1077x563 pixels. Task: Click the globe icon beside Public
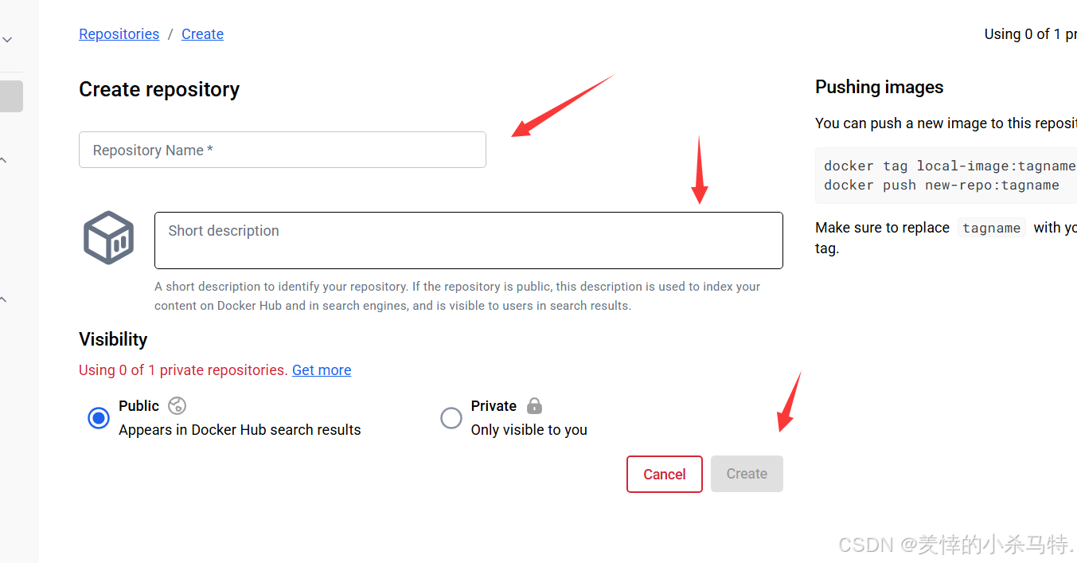coord(177,405)
